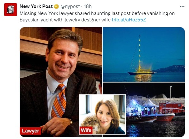Open the three-dot more options menu
This screenshot has height=139, width=189.
click(182, 6)
